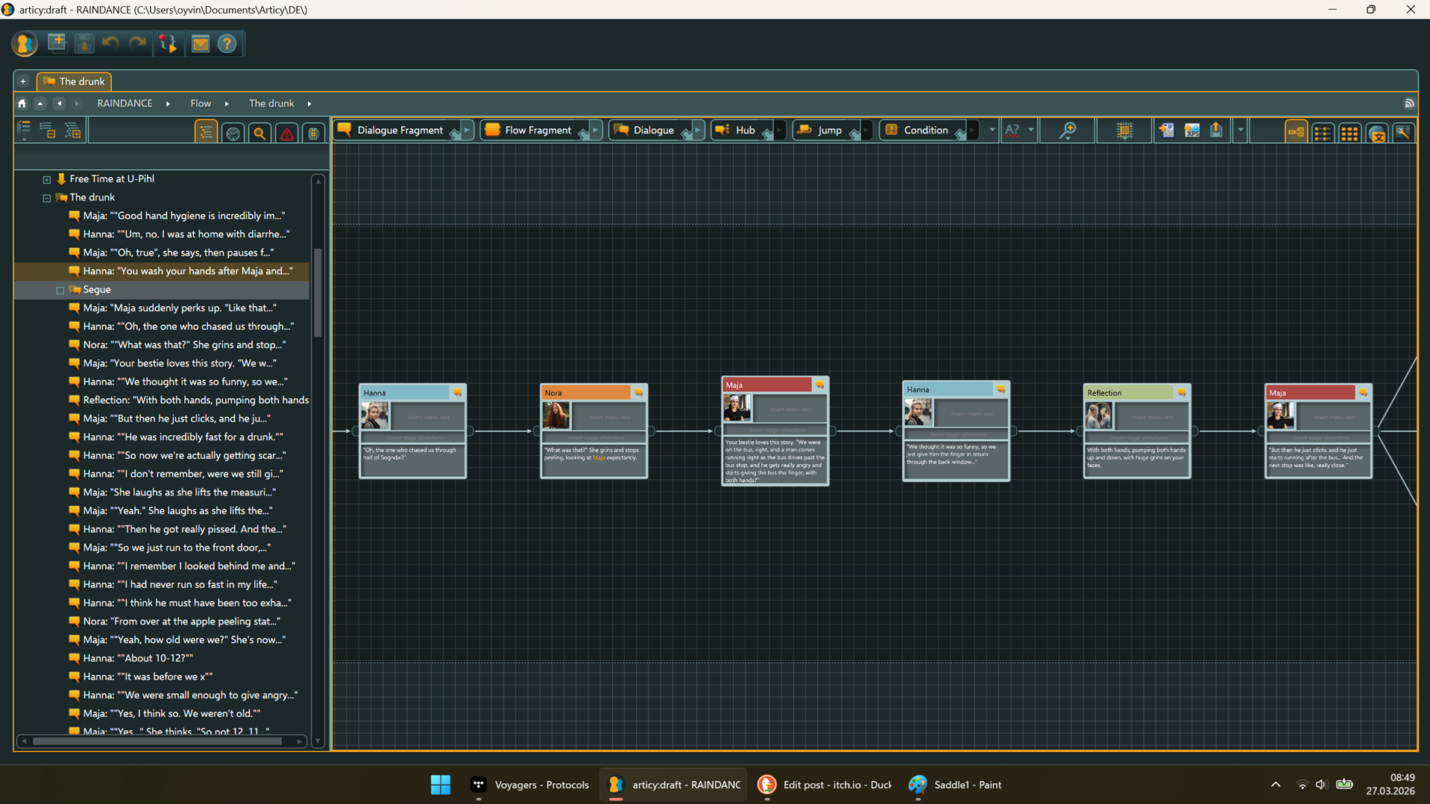
Task: Open the history clock view
Action: pos(233,133)
